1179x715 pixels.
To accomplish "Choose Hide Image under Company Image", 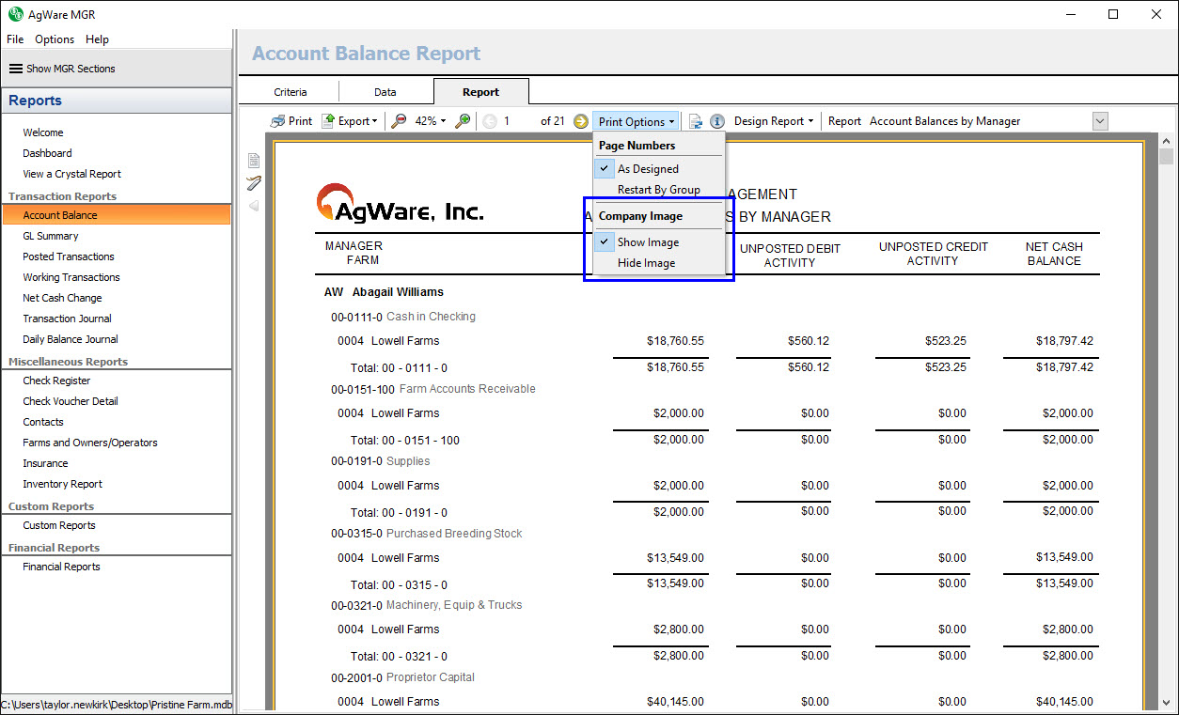I will [646, 263].
